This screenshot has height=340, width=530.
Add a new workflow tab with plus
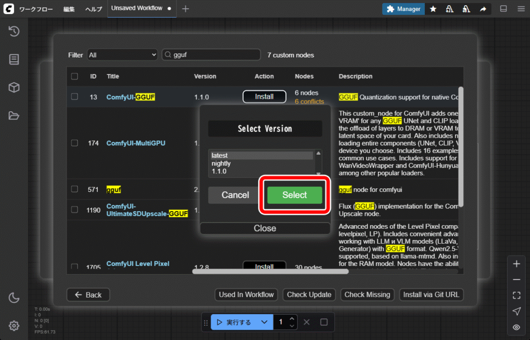click(185, 9)
